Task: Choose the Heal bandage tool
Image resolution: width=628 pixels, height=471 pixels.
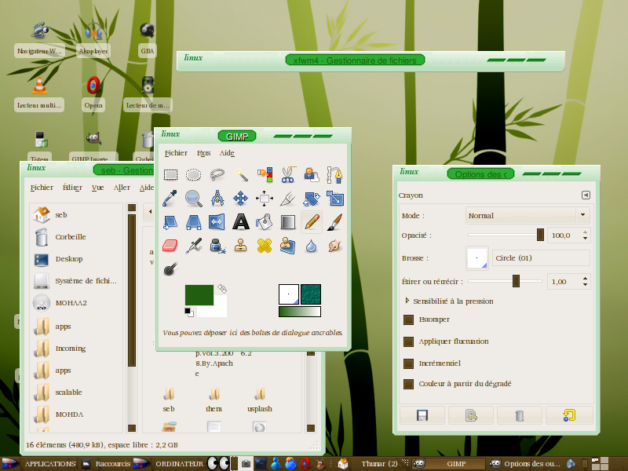Action: [265, 246]
